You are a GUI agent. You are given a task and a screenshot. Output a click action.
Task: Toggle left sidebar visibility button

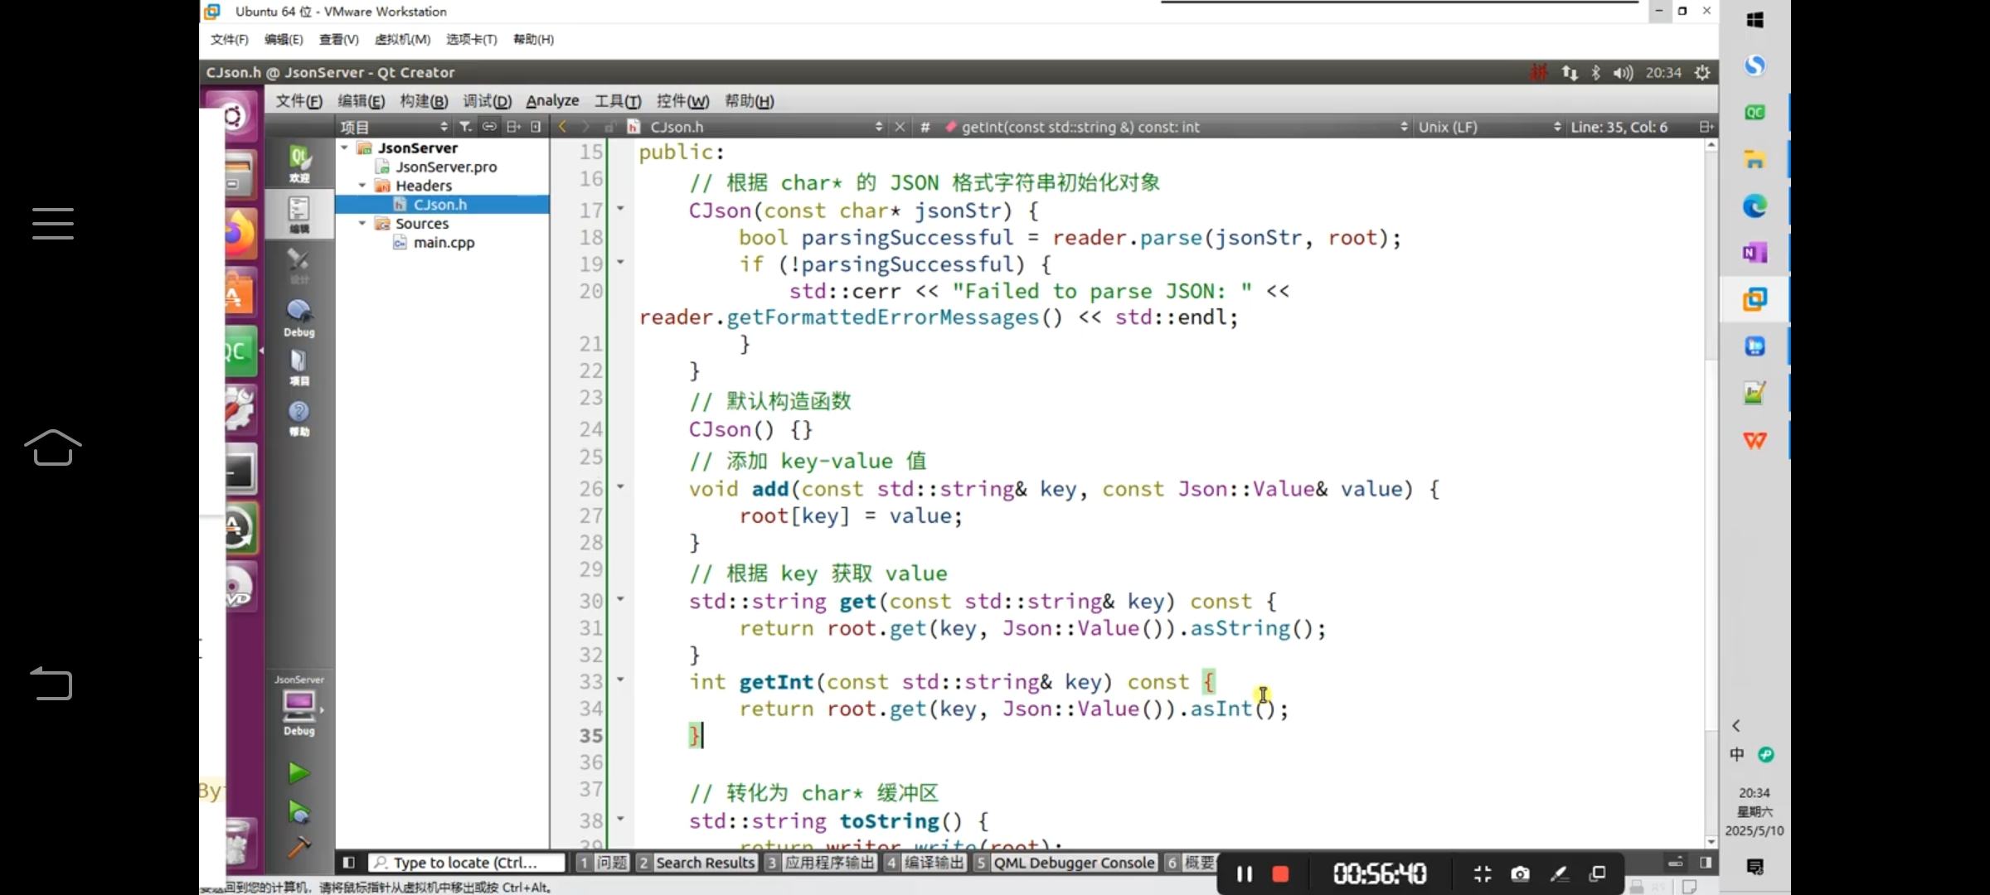tap(349, 863)
